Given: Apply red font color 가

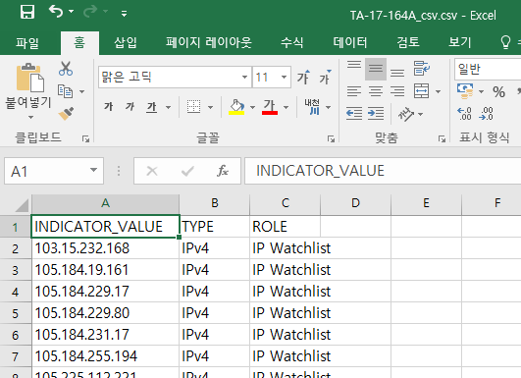Looking at the screenshot, I should coord(270,107).
